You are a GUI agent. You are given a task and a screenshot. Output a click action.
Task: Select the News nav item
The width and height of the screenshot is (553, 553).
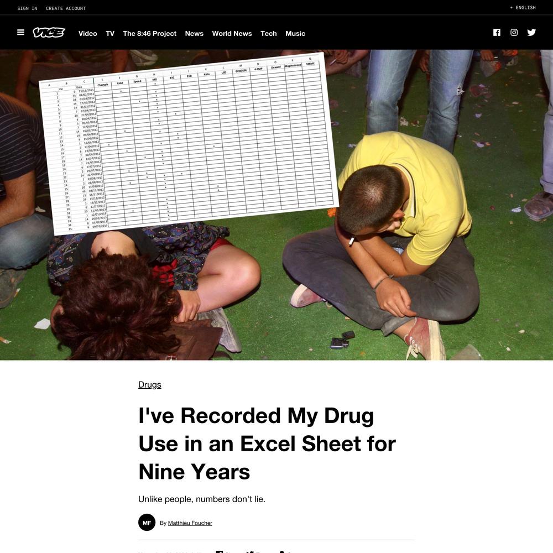(194, 34)
